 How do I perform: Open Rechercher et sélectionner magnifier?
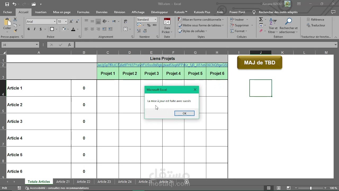(288, 26)
